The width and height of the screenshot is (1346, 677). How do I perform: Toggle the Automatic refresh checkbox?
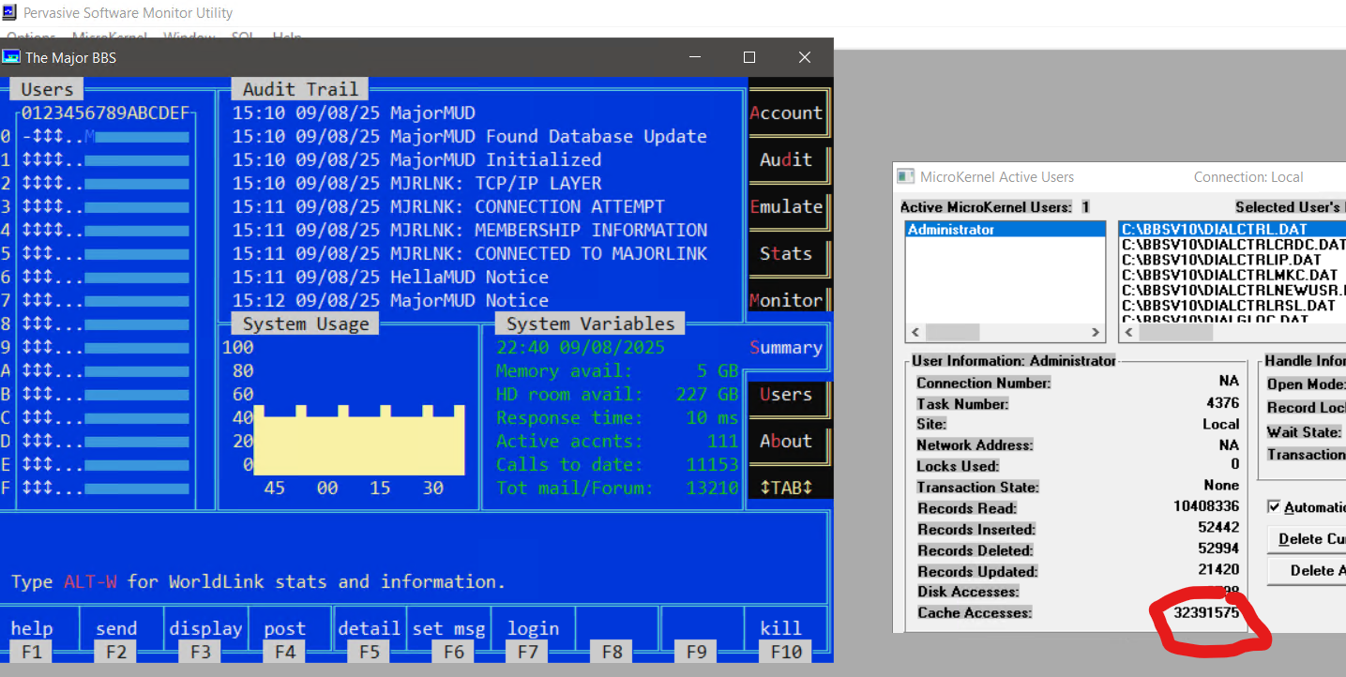coord(1274,506)
